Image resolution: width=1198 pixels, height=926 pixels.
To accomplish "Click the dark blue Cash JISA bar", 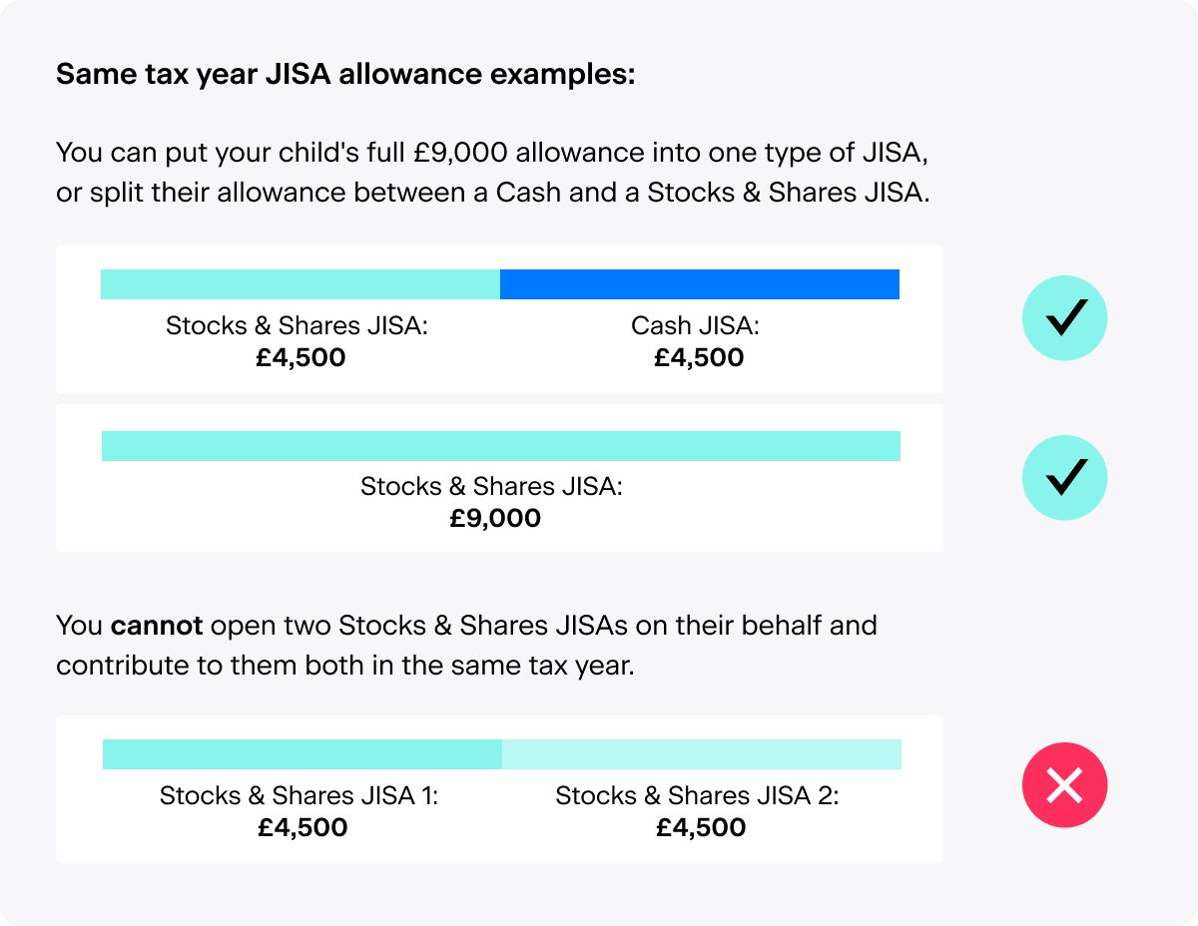I will (x=699, y=284).
